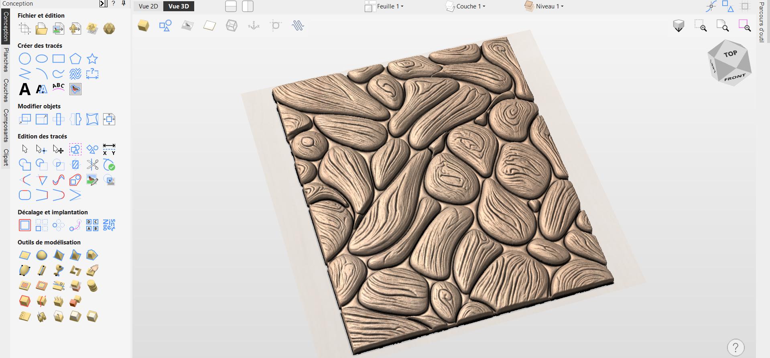Viewport: 770px width, 358px height.
Task: Select the draw circle tool
Action: [x=25, y=59]
